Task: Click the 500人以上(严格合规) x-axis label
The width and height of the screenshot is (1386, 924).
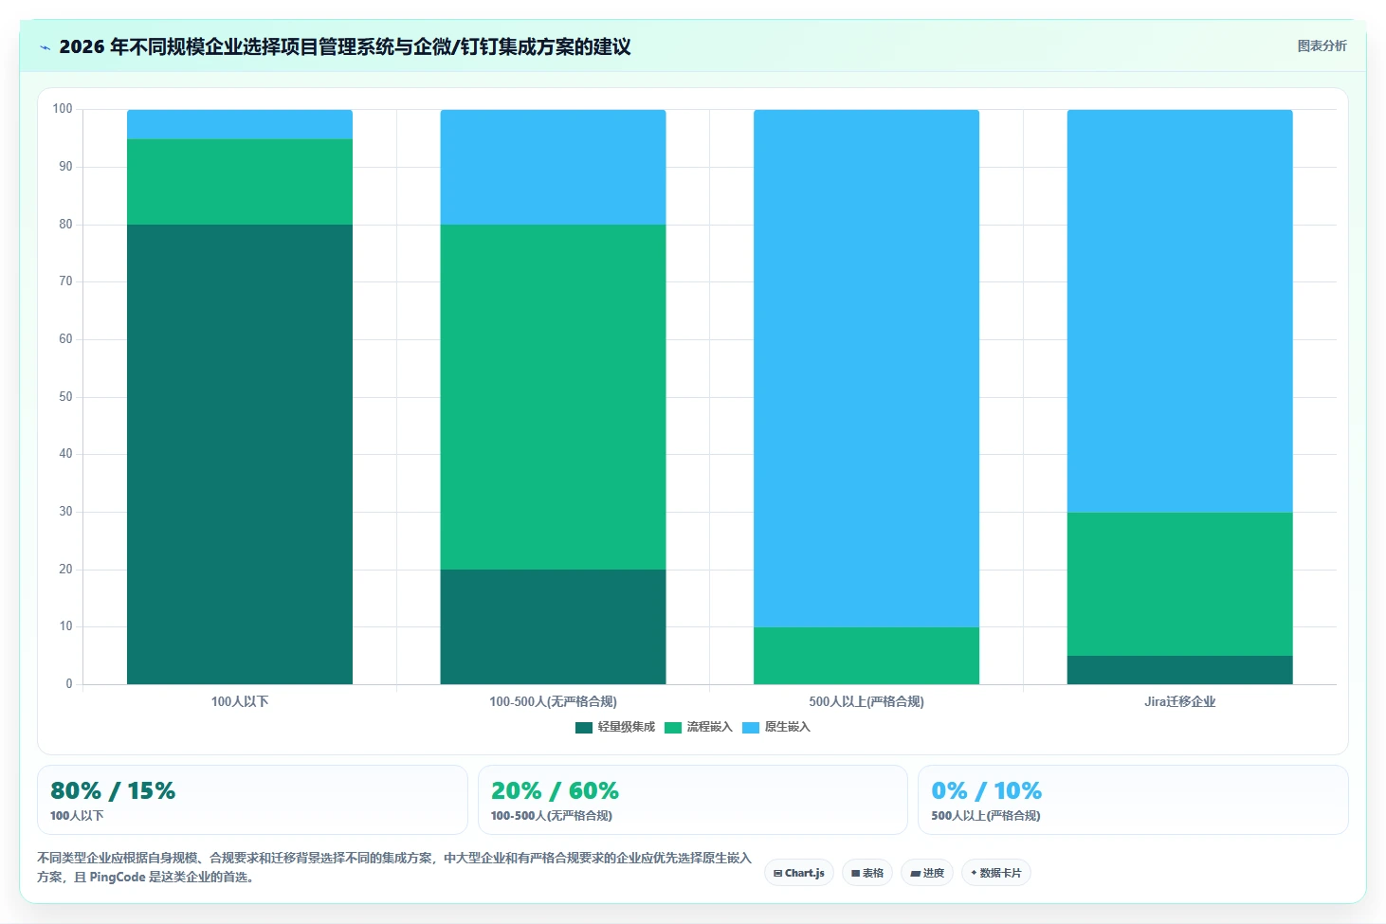Action: click(866, 701)
